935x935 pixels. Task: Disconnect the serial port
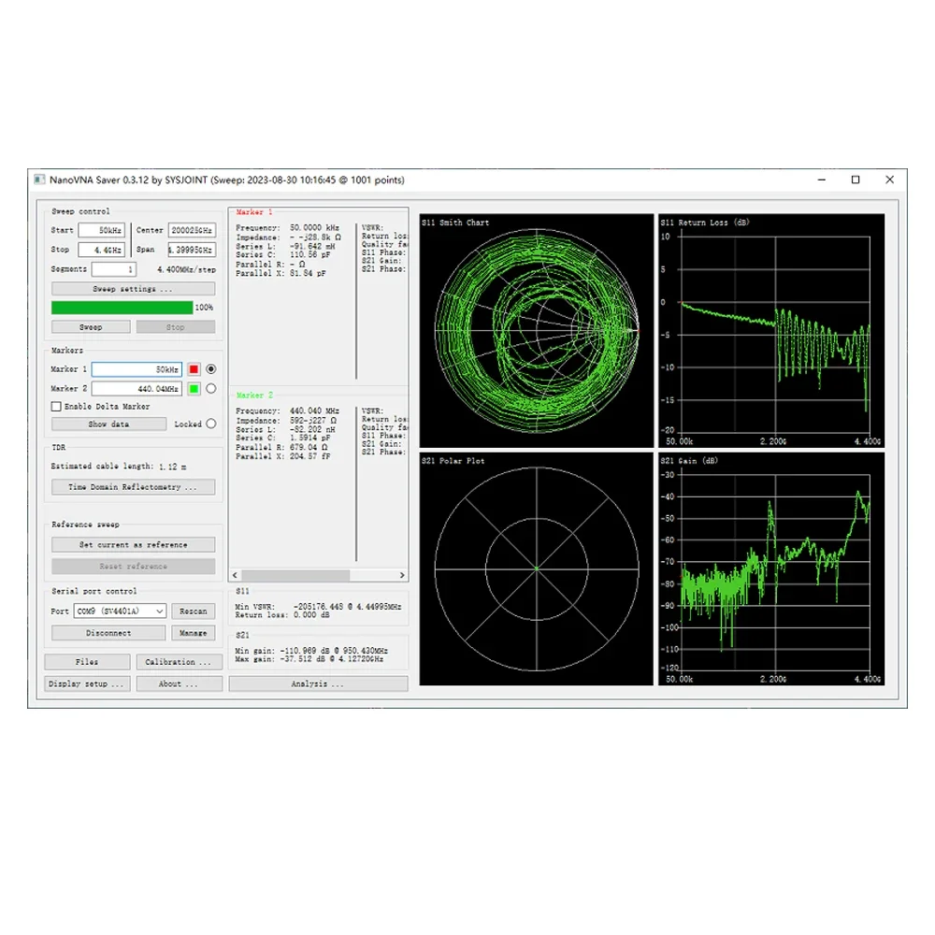click(107, 633)
